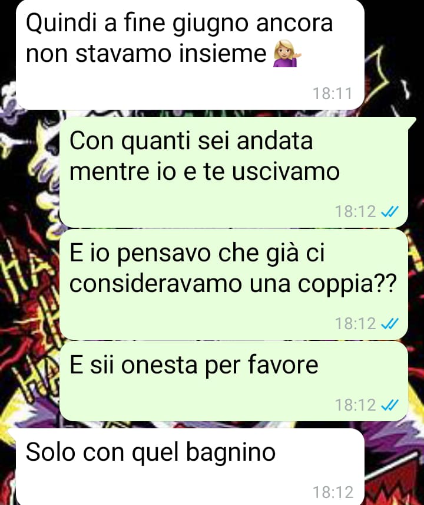
Task: Select 'E io pensavo che già' message bubble
Action: tap(234, 284)
